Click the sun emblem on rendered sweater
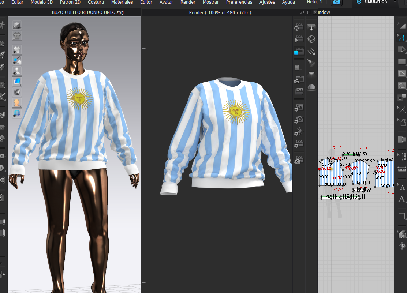 (236, 111)
